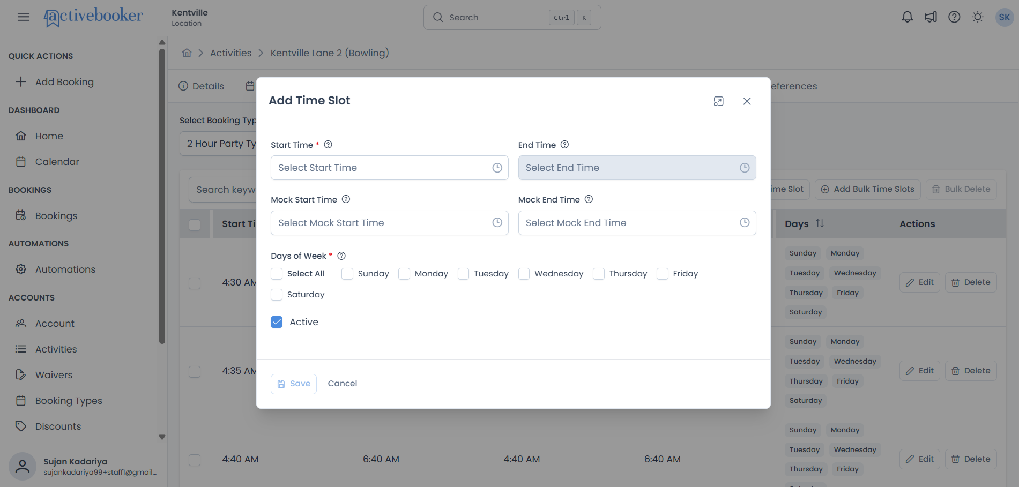Click the Search keyword field

[223, 190]
